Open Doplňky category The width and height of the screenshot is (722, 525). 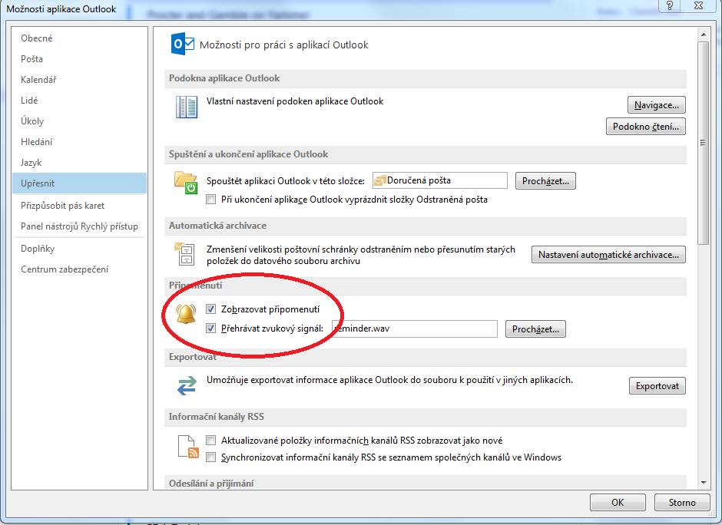pyautogui.click(x=79, y=249)
